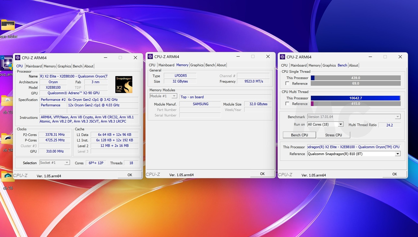Image resolution: width=418 pixels, height=237 pixels.
Task: Click OK in the middle Memory window
Action: pyautogui.click(x=262, y=174)
